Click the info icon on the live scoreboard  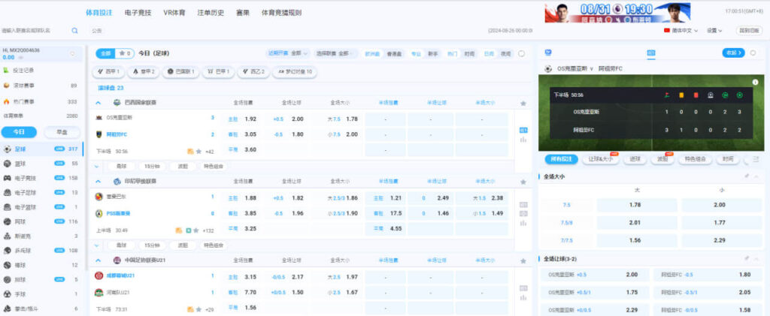pos(754,81)
